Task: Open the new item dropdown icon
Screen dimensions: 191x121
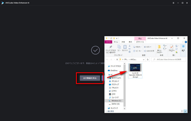Action: pyautogui.click(x=165, y=46)
